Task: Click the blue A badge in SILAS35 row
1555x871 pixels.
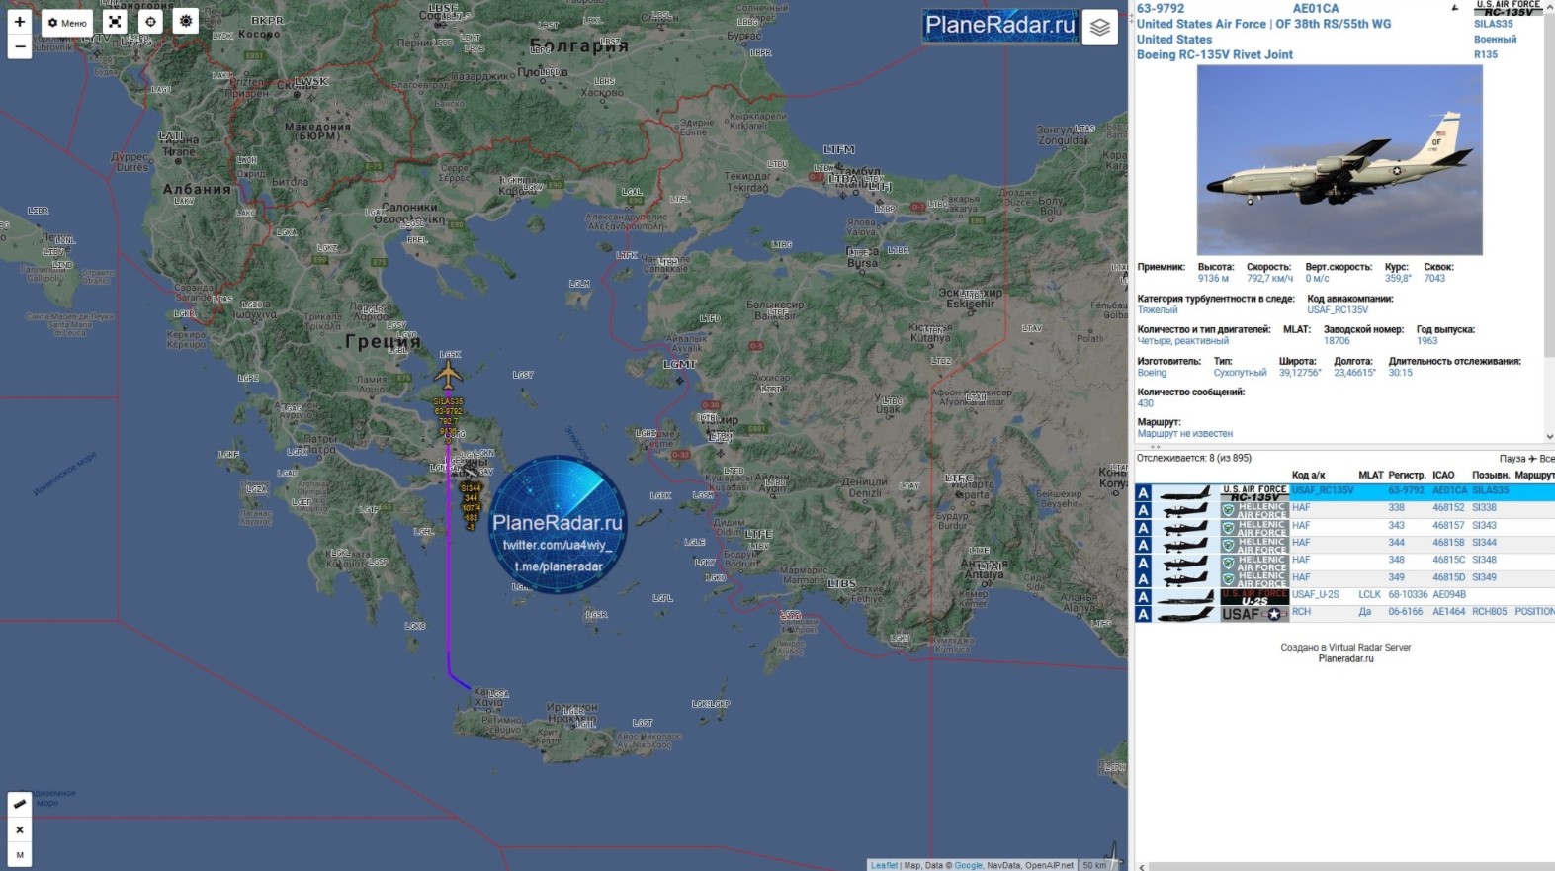Action: tap(1144, 492)
